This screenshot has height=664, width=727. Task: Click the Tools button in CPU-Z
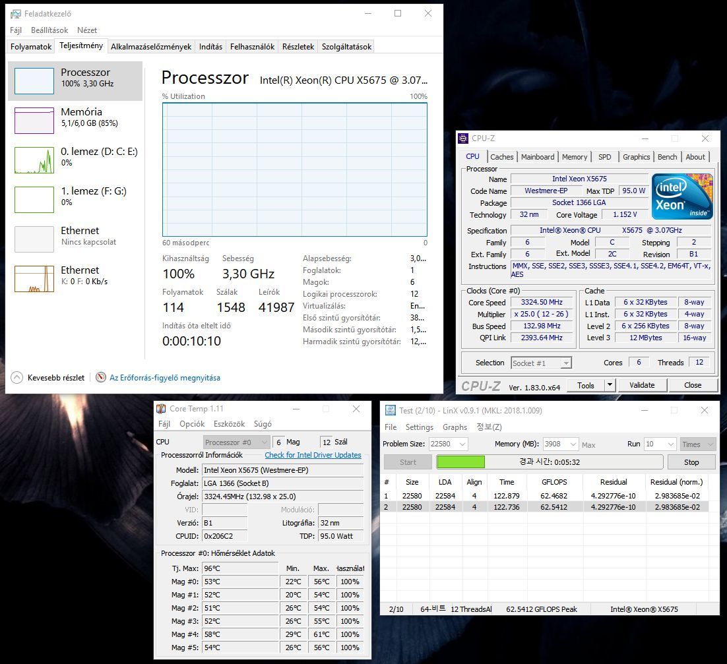(586, 386)
